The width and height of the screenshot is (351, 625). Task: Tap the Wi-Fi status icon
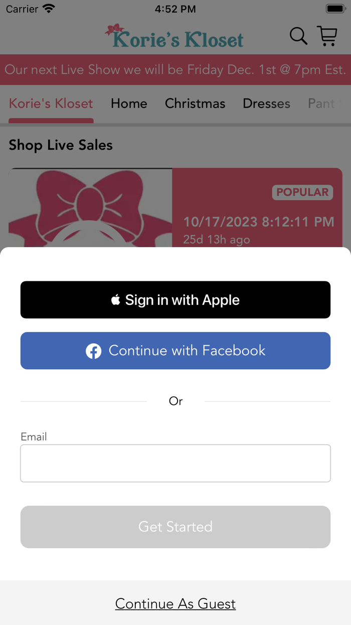click(49, 9)
